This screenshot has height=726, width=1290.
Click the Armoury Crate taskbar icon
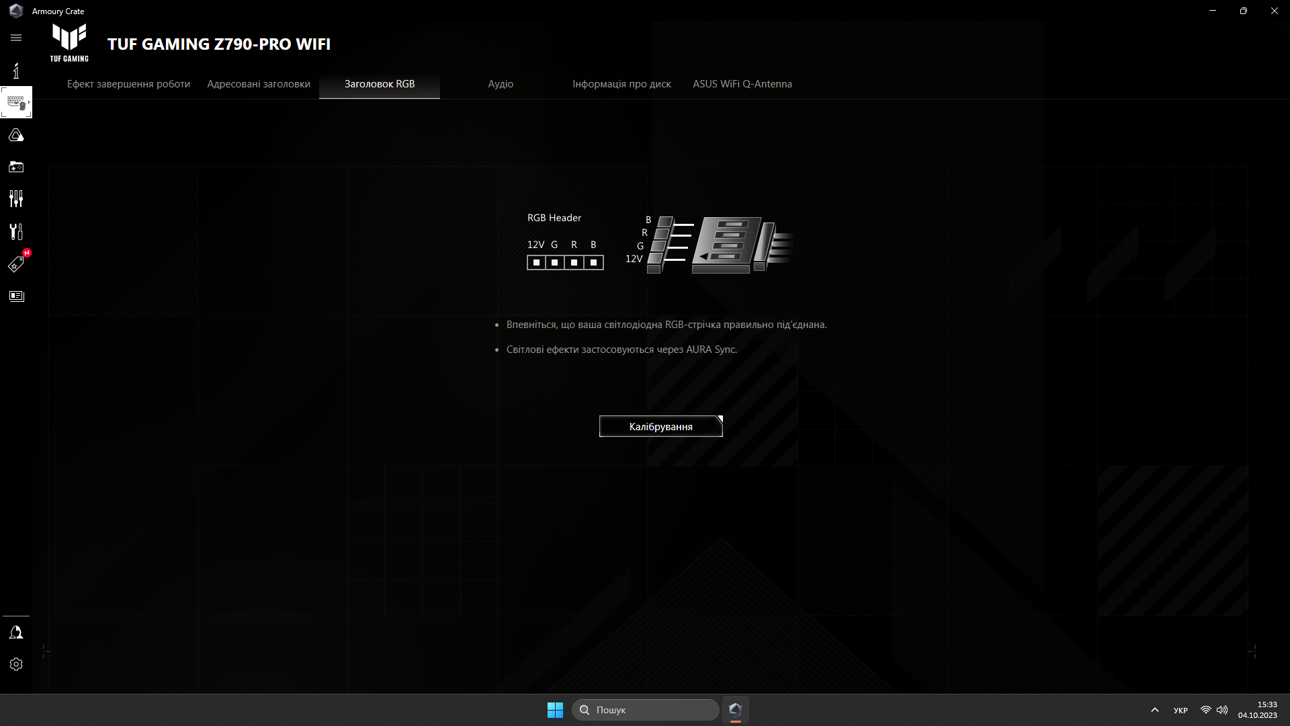735,710
